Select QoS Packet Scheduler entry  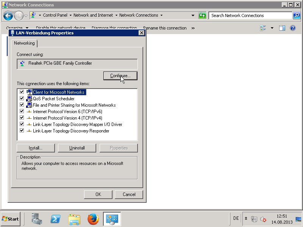coord(53,99)
